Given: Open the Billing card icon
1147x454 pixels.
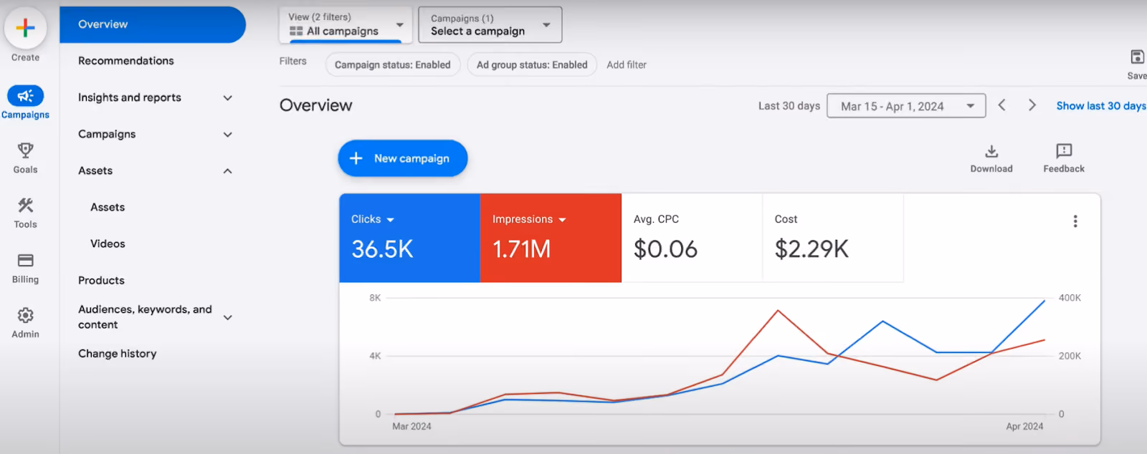Looking at the screenshot, I should click(25, 261).
